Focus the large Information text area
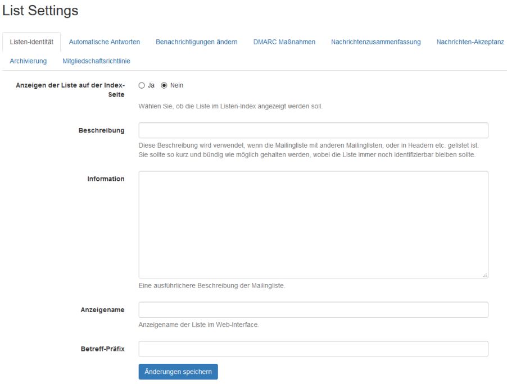The image size is (507, 384). point(313,225)
